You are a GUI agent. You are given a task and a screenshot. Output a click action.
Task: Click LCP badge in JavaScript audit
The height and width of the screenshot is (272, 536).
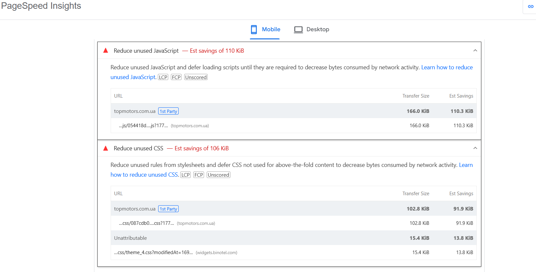point(163,77)
